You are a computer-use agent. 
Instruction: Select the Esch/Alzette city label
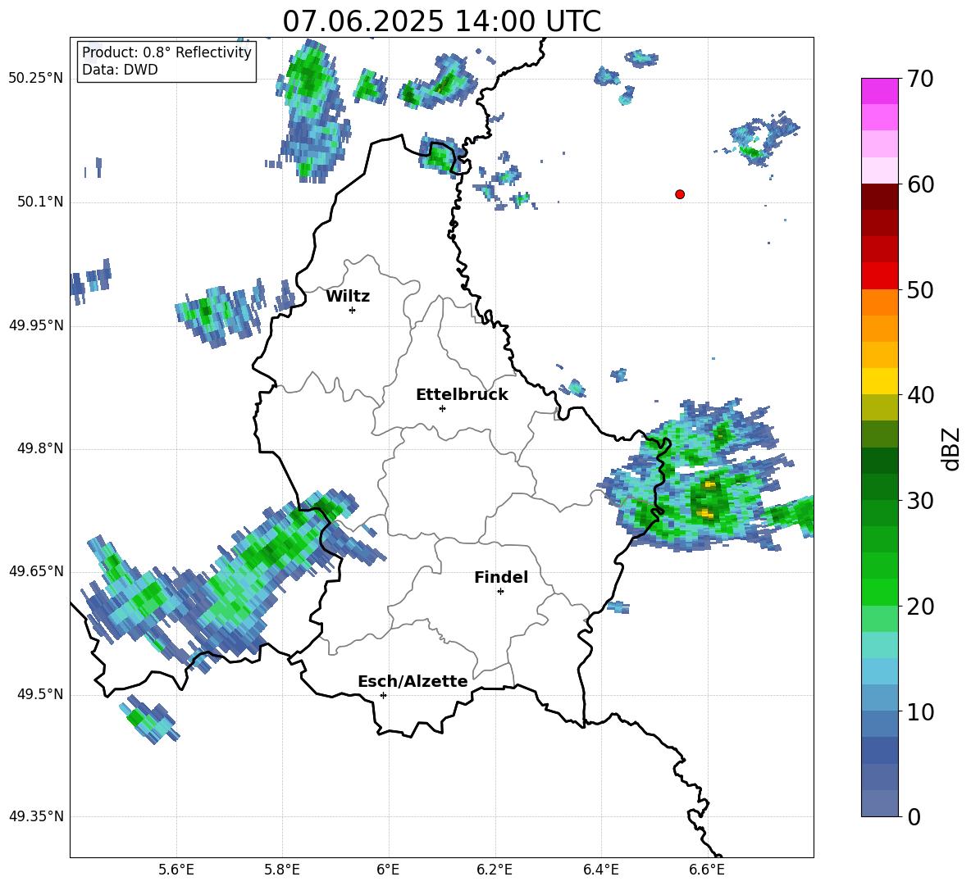413,681
